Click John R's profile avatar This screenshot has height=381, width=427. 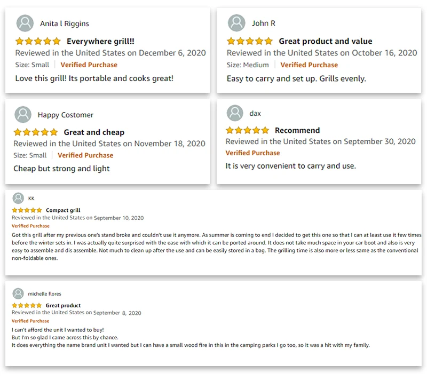[236, 23]
